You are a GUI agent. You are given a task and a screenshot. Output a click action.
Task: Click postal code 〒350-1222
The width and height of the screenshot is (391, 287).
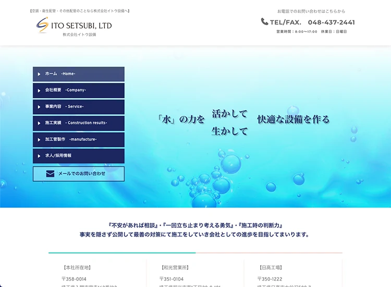coord(270,279)
